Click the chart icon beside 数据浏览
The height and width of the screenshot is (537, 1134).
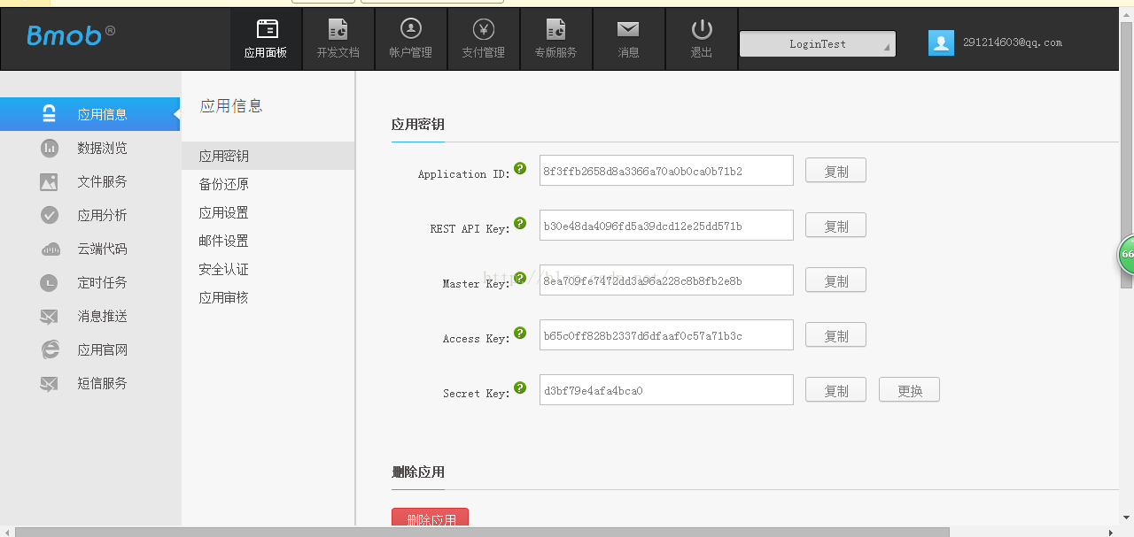50,148
